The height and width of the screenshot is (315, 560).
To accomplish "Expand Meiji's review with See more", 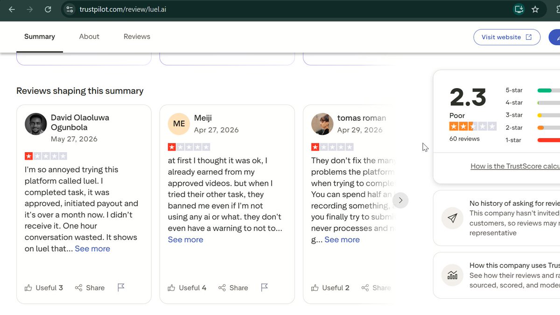I will [186, 239].
